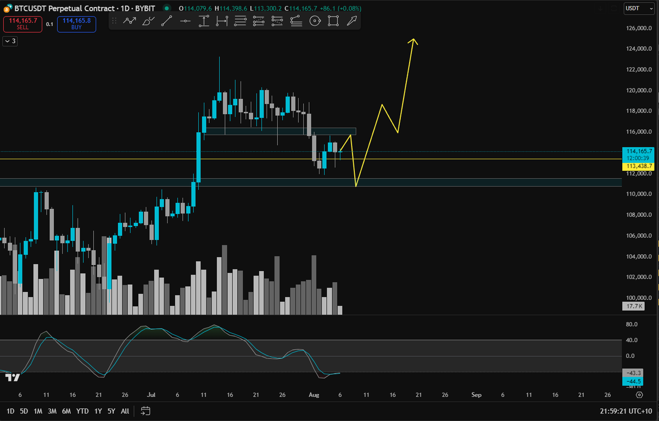Show All time range
The image size is (659, 421).
125,411
